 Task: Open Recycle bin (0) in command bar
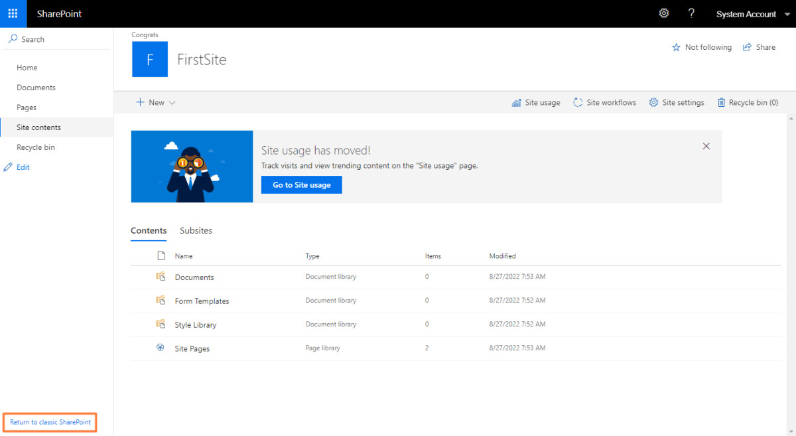748,102
